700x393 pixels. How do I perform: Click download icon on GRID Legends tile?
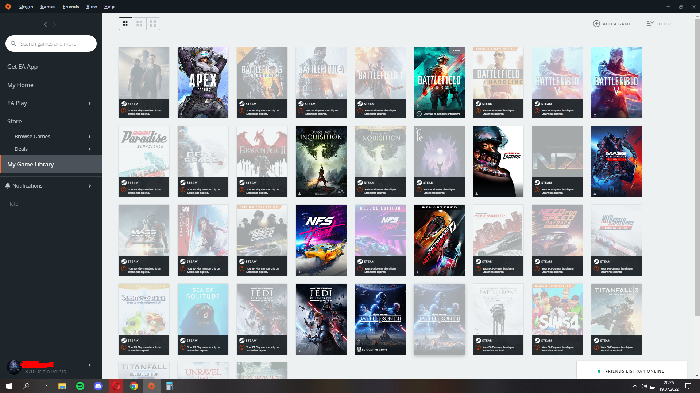(x=477, y=193)
